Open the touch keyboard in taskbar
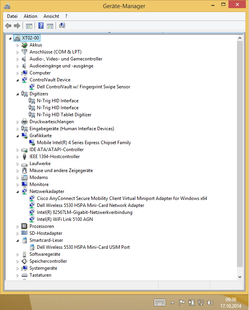Screen dimensions: 249x310 click(160, 303)
